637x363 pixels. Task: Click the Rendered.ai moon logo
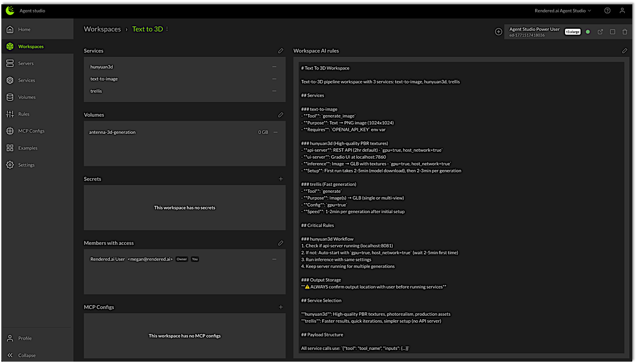coord(9,10)
